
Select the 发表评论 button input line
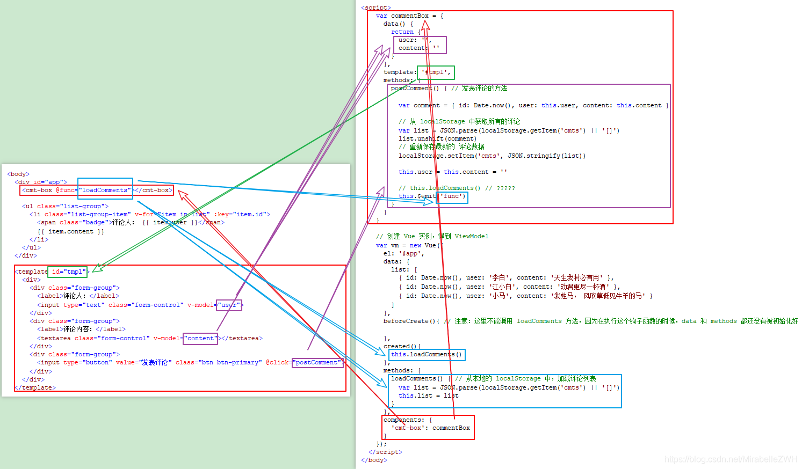click(191, 362)
